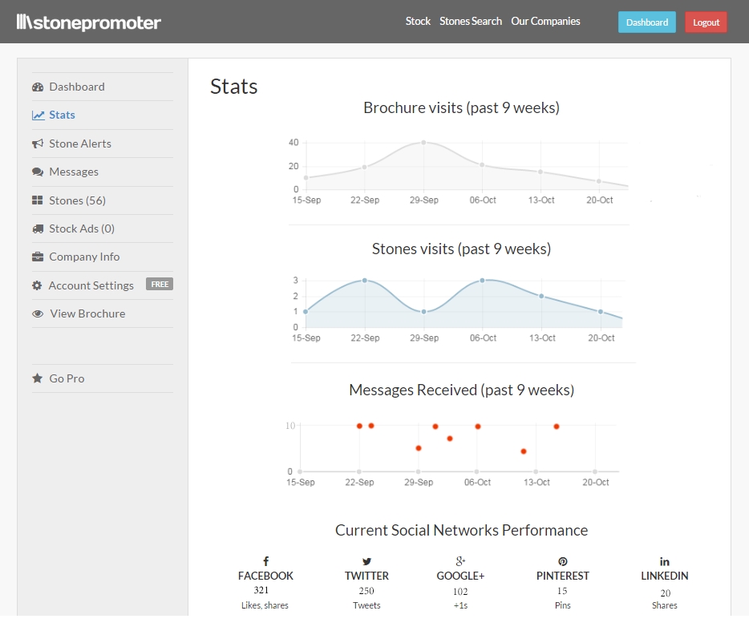Click the stonepromoter logo
Viewport: 749px width, 635px height.
[89, 22]
